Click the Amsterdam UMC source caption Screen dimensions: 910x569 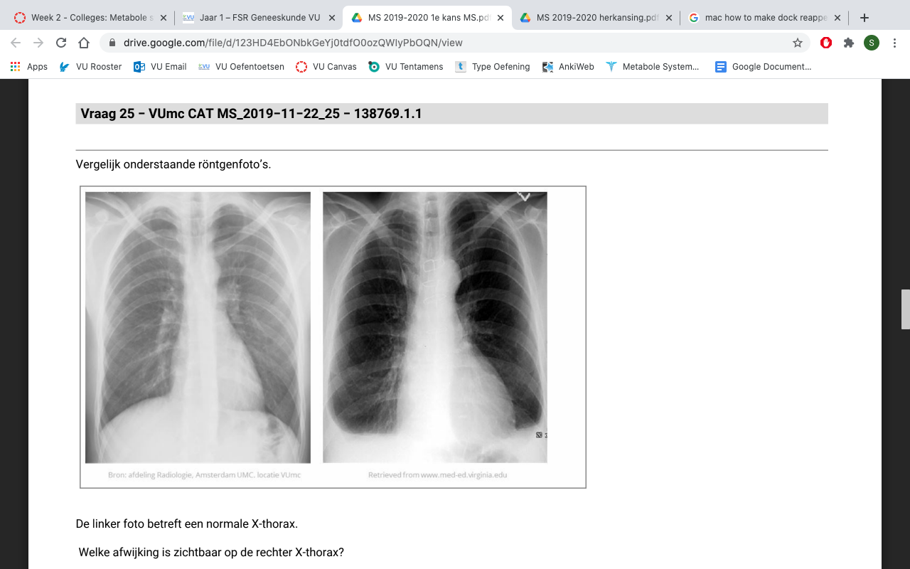coord(204,475)
